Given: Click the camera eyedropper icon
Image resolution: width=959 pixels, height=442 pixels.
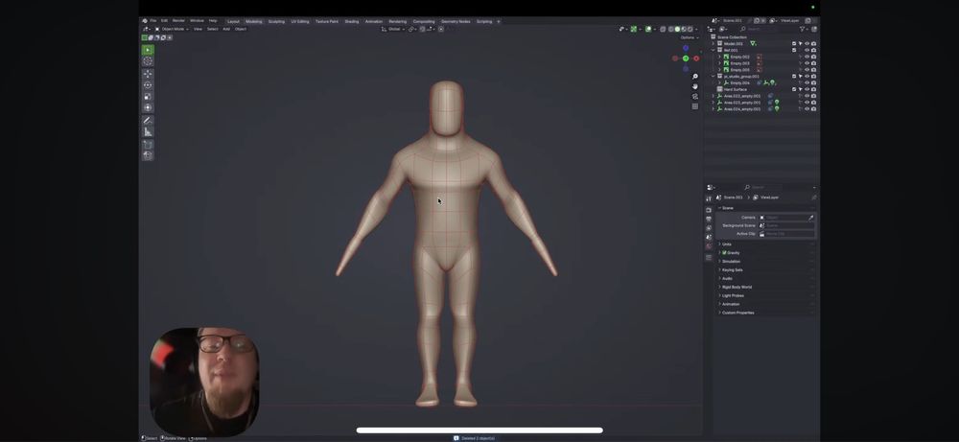Looking at the screenshot, I should pyautogui.click(x=811, y=218).
